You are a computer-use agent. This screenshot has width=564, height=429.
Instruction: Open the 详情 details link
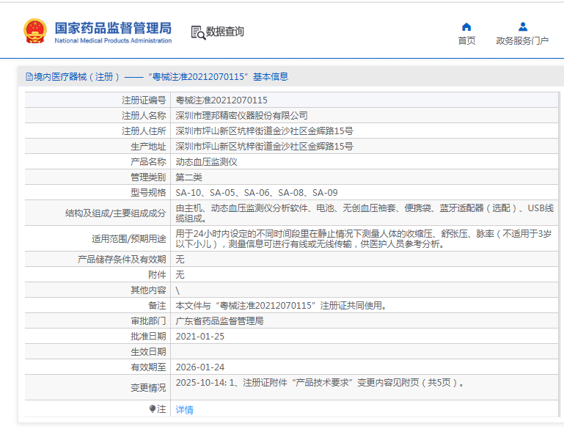click(x=185, y=410)
